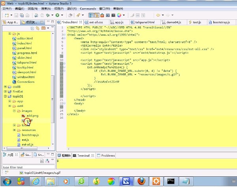Click the outline type filter text field
Image resolution: width=237 pixels, height=187 pixels.
[x=28, y=167]
